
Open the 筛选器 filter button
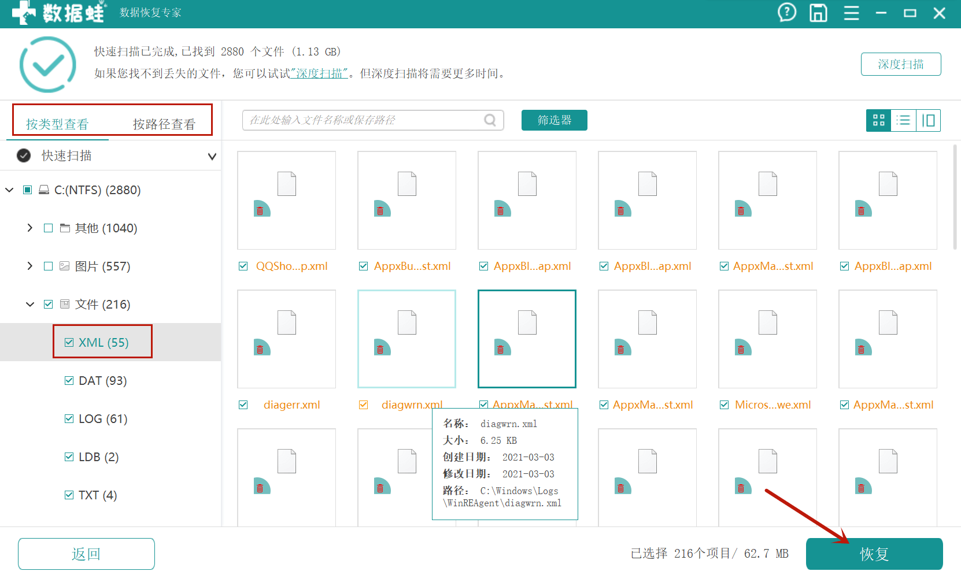coord(554,120)
